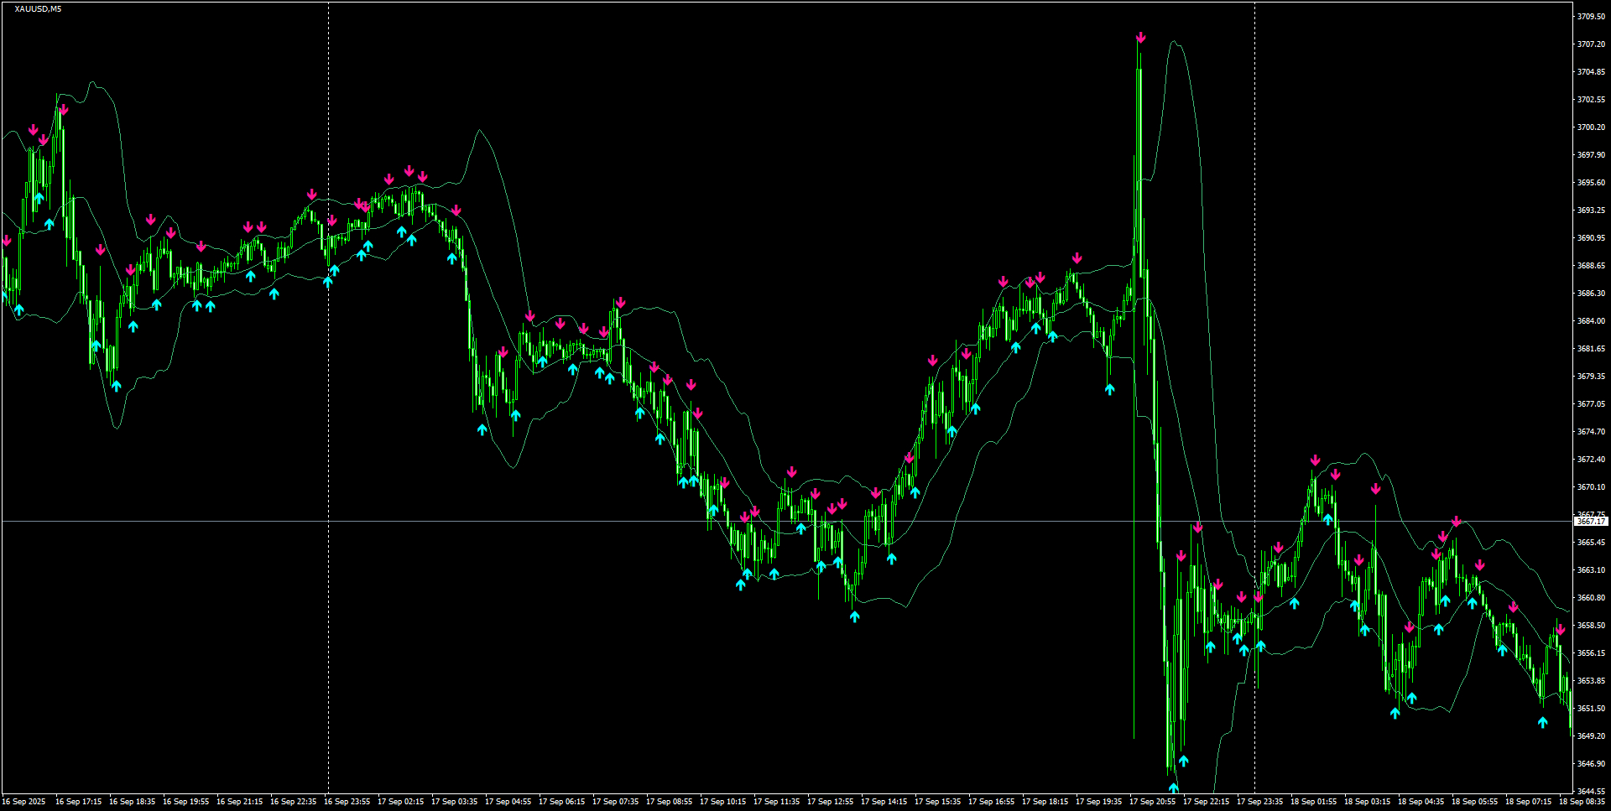Select the pink sell arrow above the 17 Sep 20:55 spike
Screen dimensions: 1611x811
coord(1139,37)
